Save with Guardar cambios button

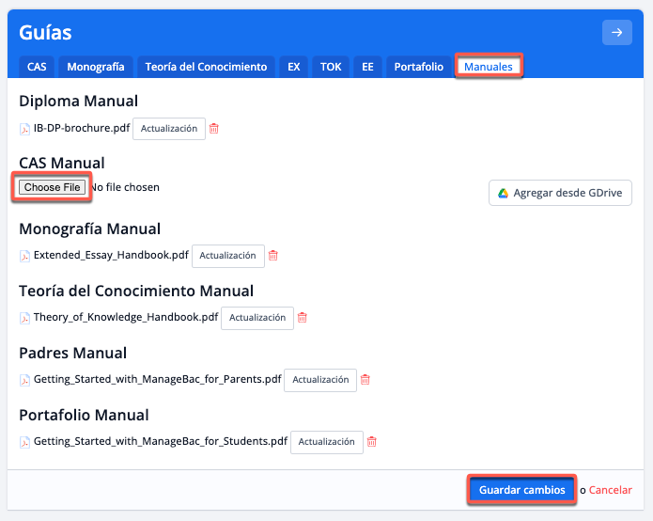[x=521, y=490]
